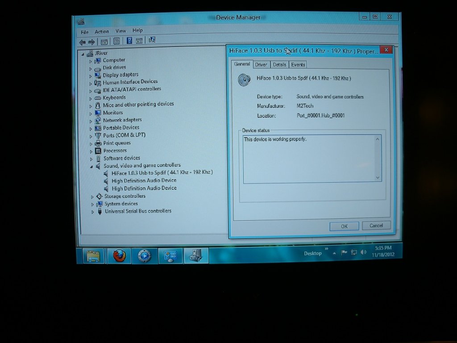
Task: Select the Display adapters category icon
Action: tap(98, 75)
